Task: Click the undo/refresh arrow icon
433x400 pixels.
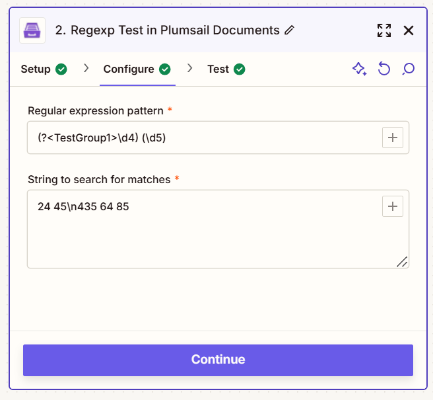Action: coord(384,69)
